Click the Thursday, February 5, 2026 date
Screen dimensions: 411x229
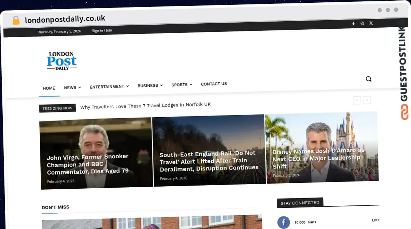[59, 31]
